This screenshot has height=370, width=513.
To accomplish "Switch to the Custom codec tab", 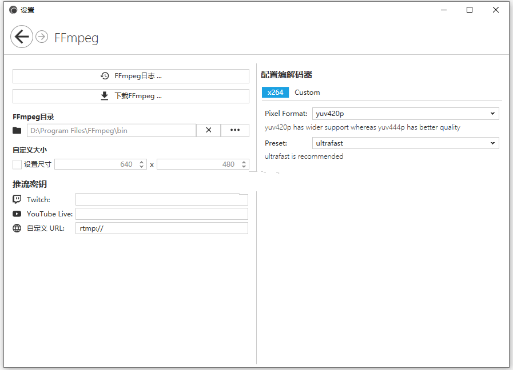I will tap(307, 92).
